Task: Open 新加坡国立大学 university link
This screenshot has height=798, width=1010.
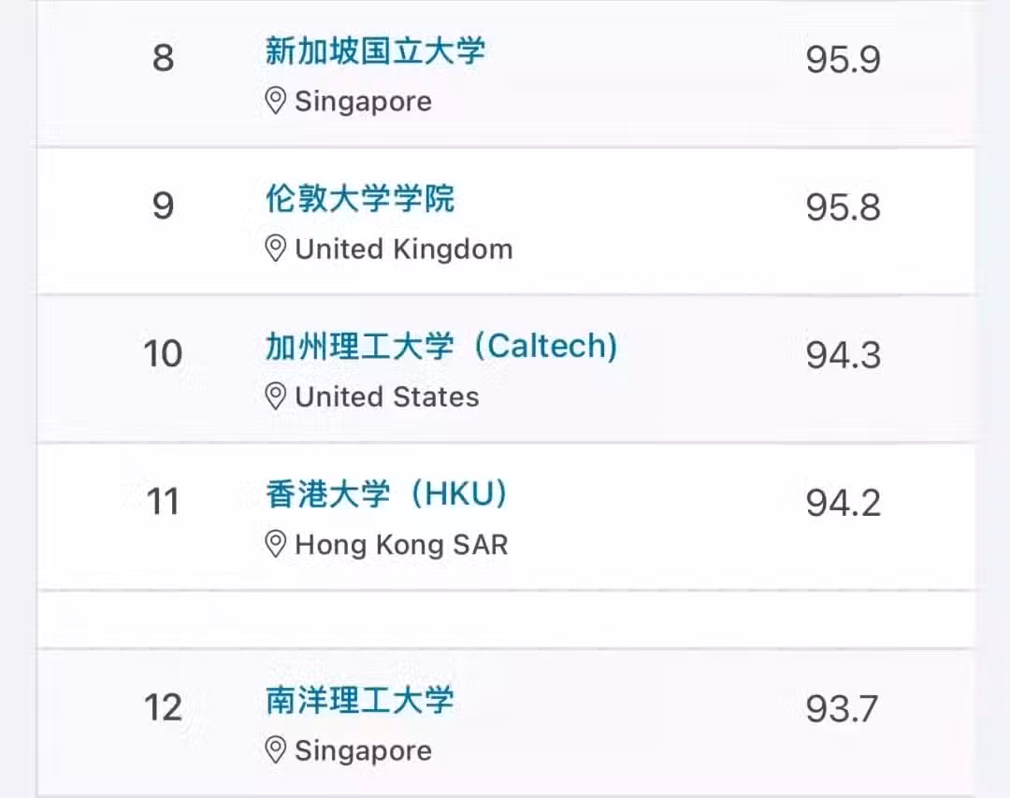Action: [376, 50]
